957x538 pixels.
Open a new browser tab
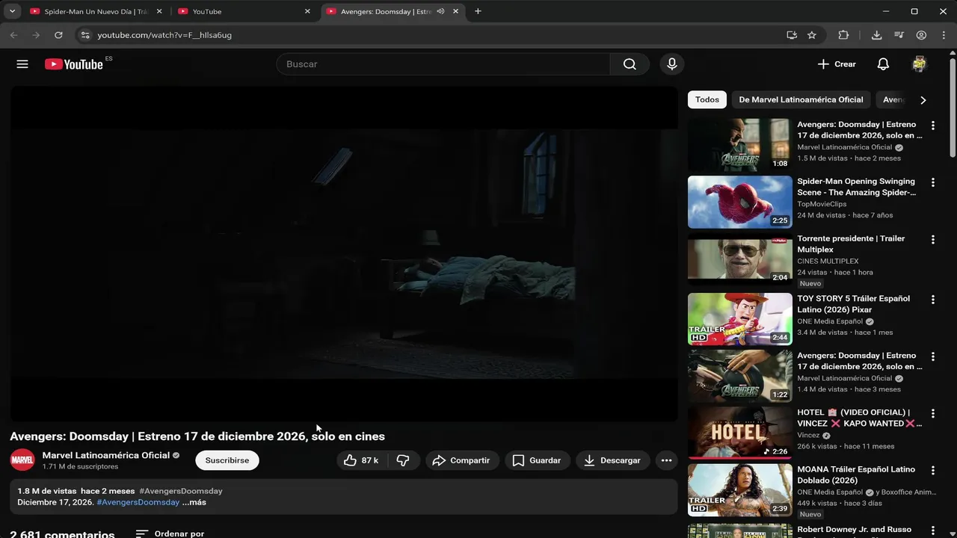click(x=478, y=11)
